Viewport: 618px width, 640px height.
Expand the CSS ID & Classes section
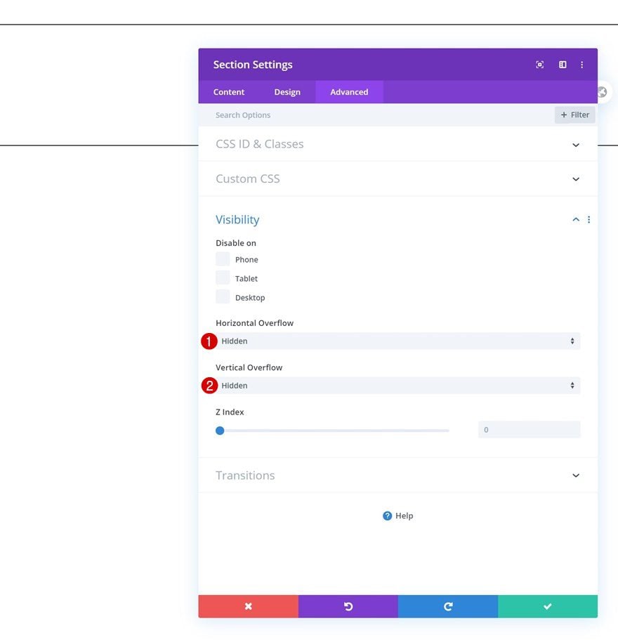coord(398,144)
